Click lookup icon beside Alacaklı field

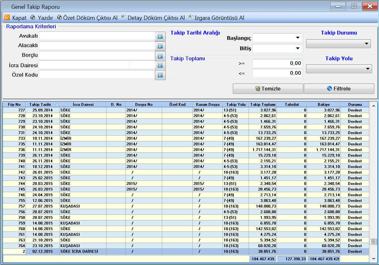pyautogui.click(x=160, y=46)
